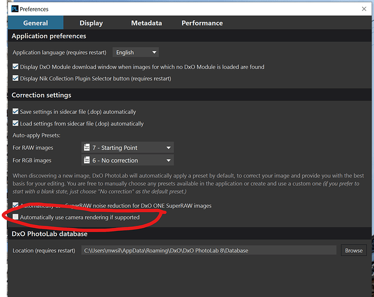Screen dimensions: 374x297
Task: Click preset icon in RAW images dropdown
Action: click(x=87, y=148)
